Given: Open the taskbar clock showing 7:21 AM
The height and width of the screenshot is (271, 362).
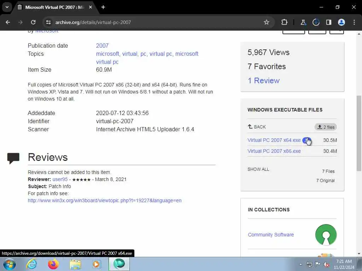Looking at the screenshot, I should point(344,264).
